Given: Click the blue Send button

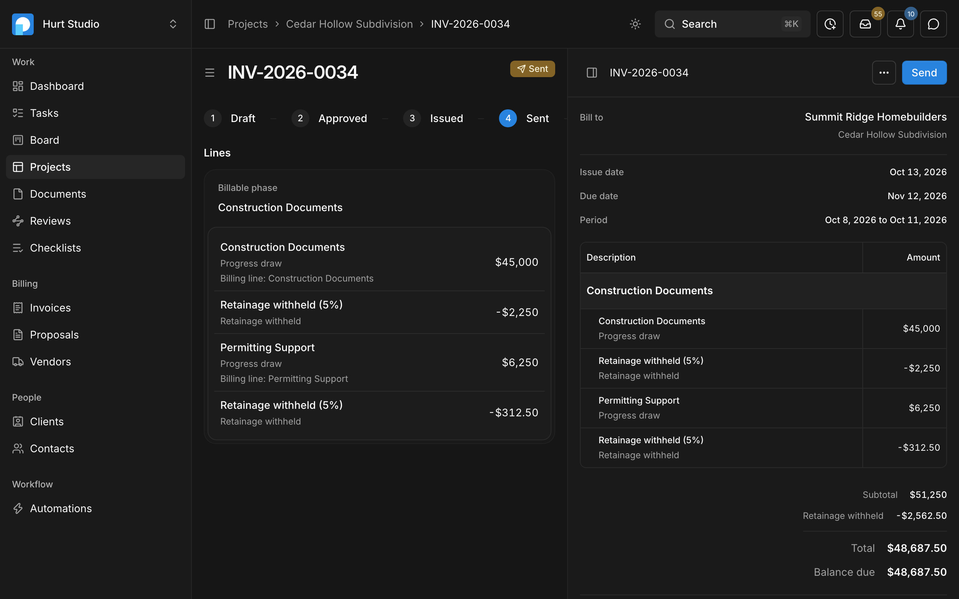Looking at the screenshot, I should (x=924, y=73).
